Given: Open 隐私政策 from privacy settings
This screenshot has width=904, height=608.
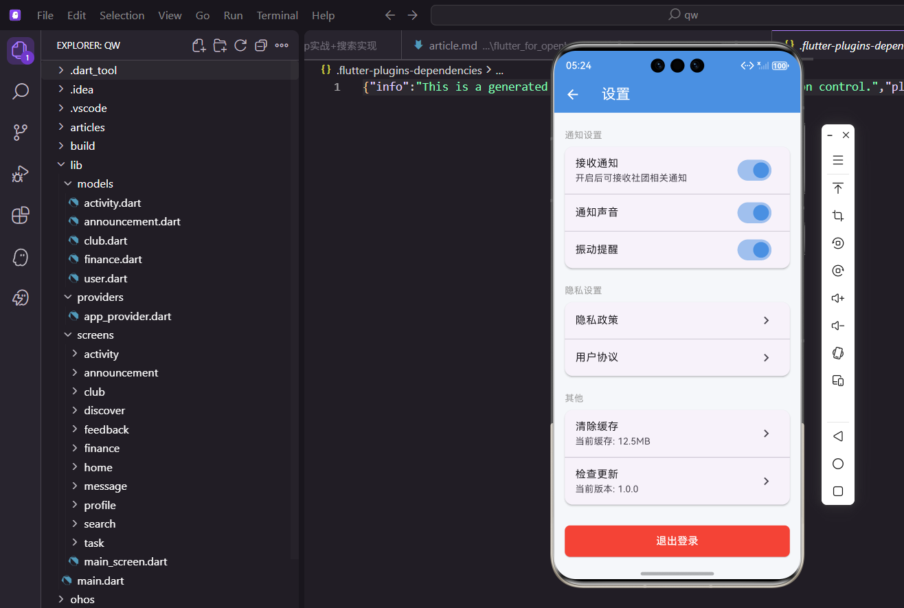Looking at the screenshot, I should point(677,320).
